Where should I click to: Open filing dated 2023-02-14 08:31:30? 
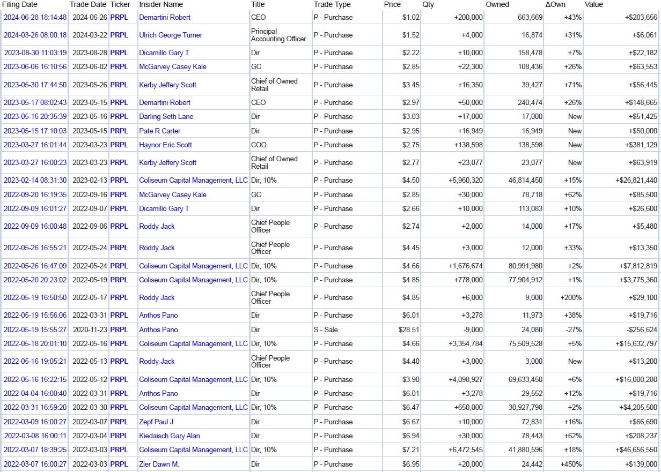tap(35, 180)
